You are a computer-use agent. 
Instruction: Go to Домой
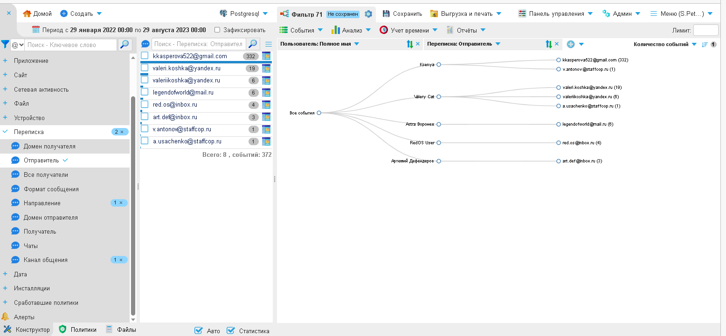tap(37, 14)
